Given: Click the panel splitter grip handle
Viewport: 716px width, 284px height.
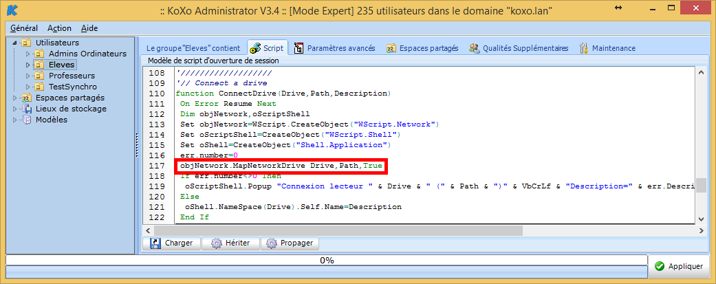Looking at the screenshot, I should 137,145.
